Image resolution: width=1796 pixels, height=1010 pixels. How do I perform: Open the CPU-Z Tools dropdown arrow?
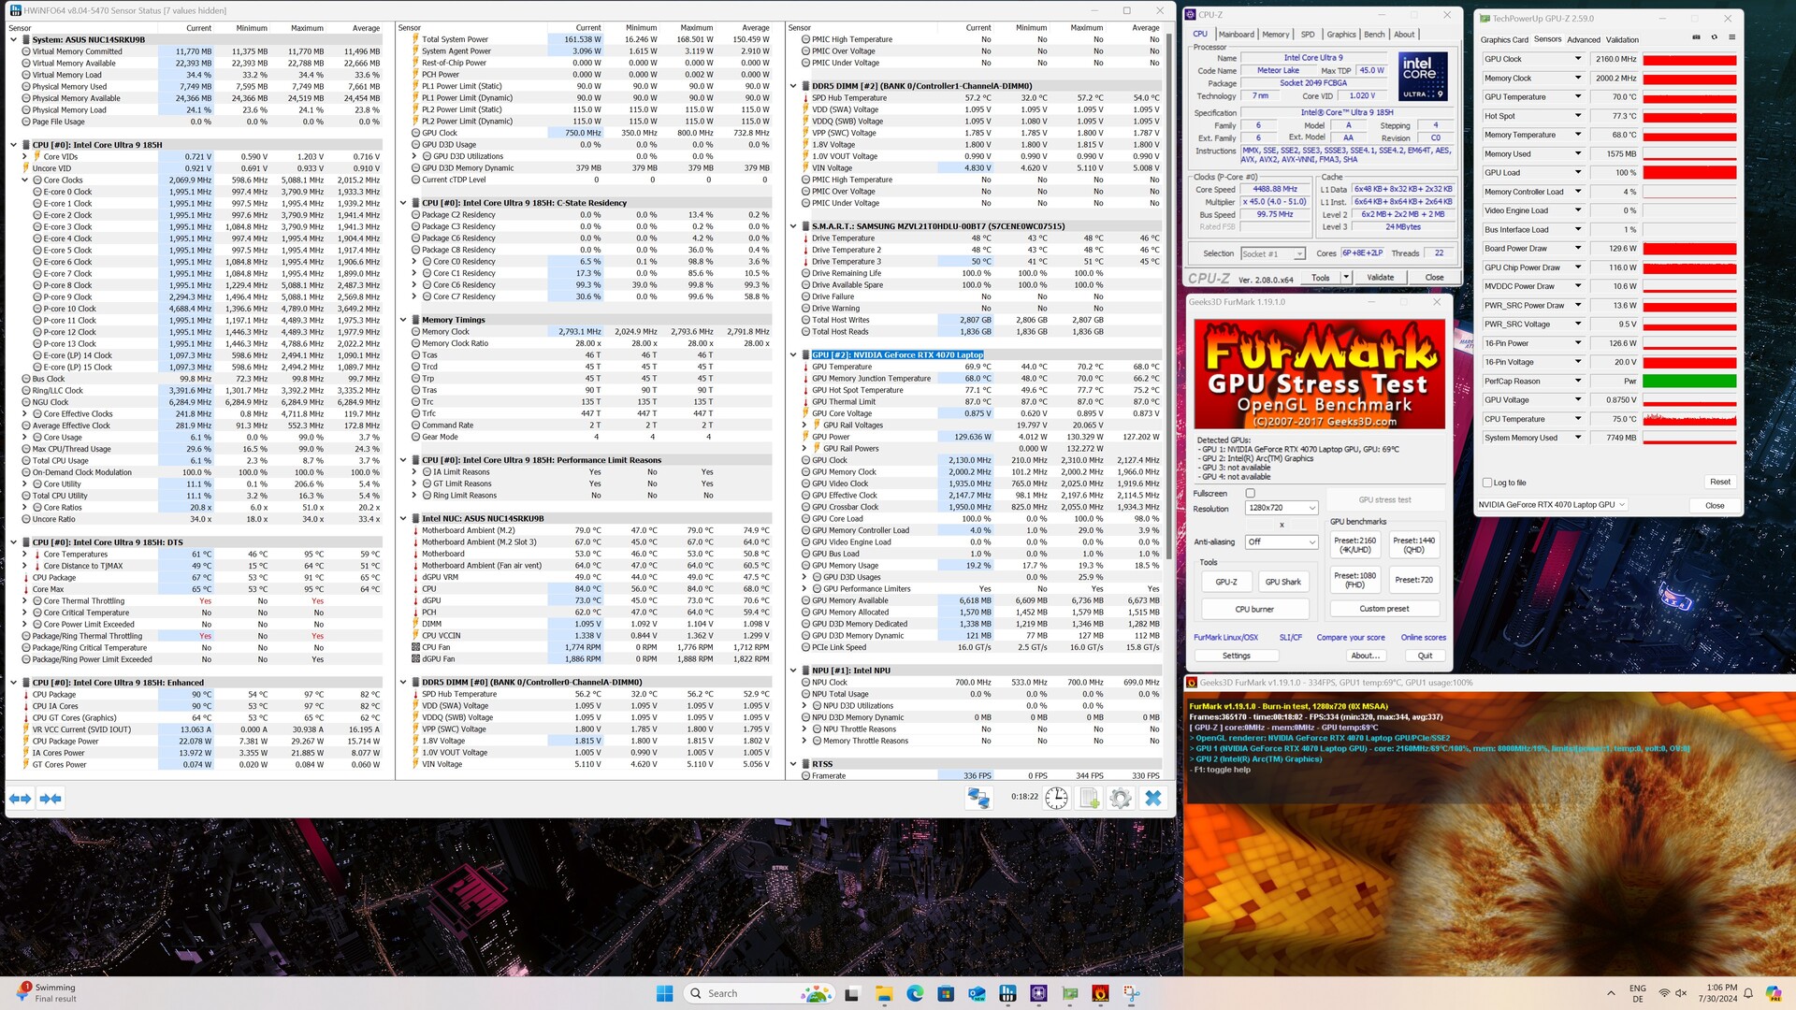[1346, 278]
